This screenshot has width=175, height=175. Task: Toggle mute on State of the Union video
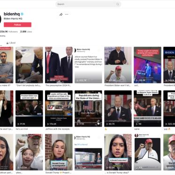tap(99, 124)
